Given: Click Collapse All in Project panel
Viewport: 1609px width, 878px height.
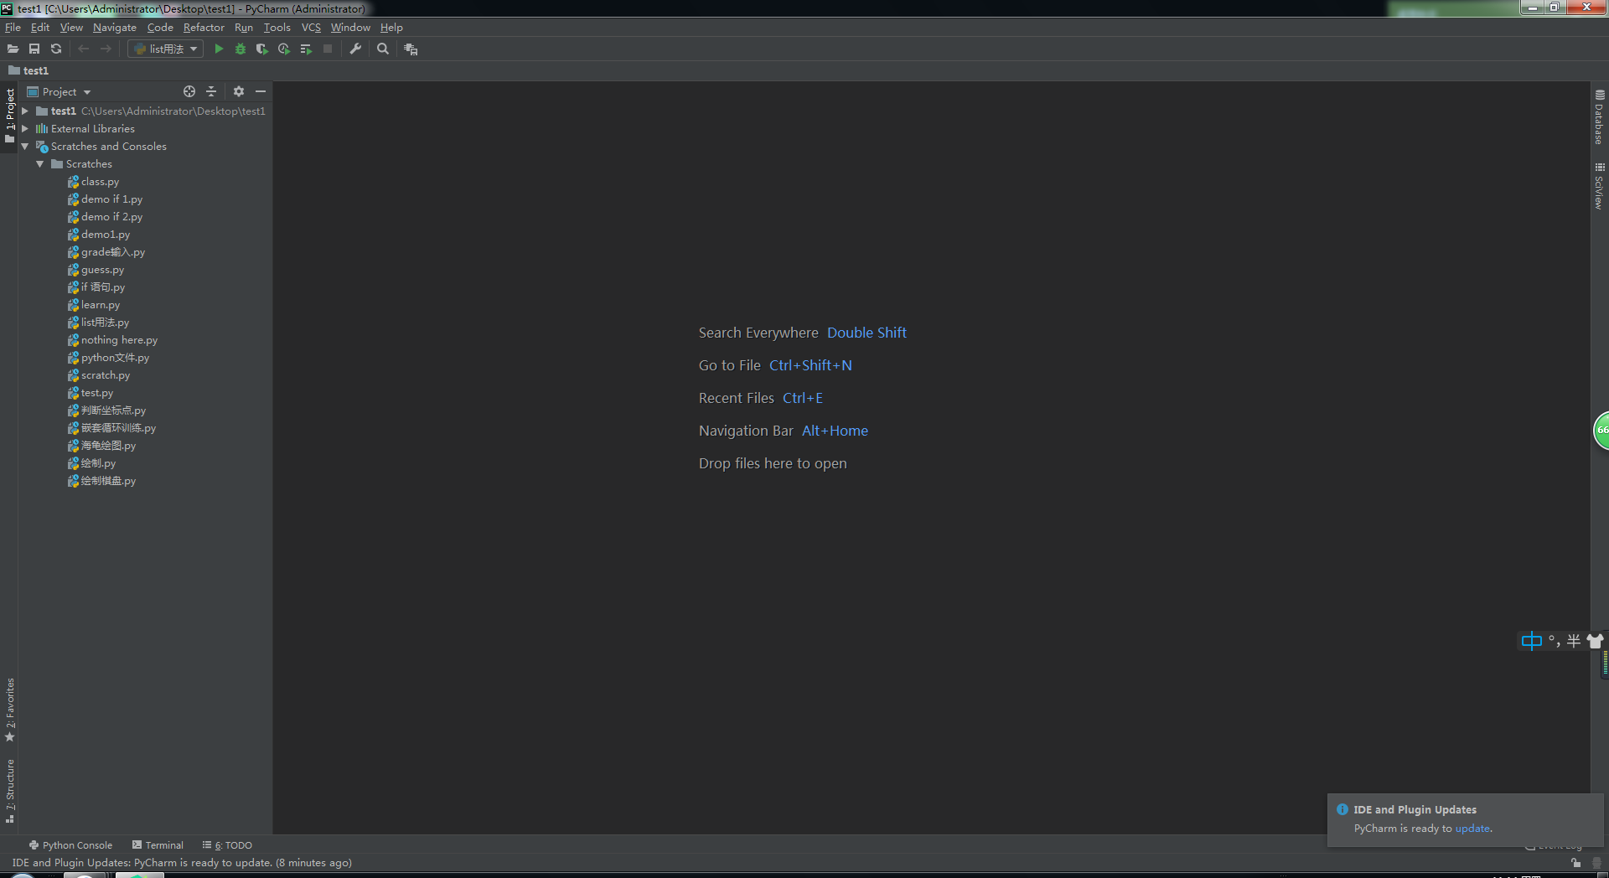Looking at the screenshot, I should coord(211,91).
